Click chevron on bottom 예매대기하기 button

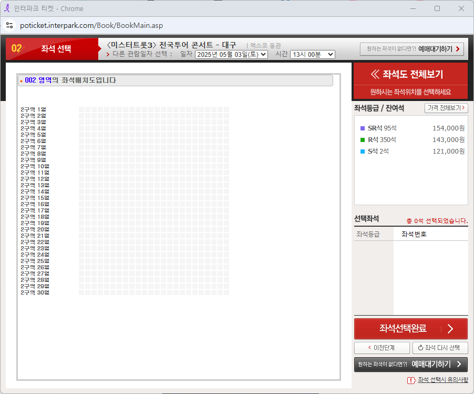pos(459,364)
